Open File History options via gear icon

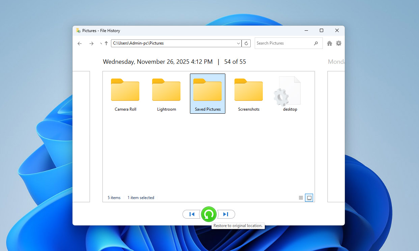(339, 43)
